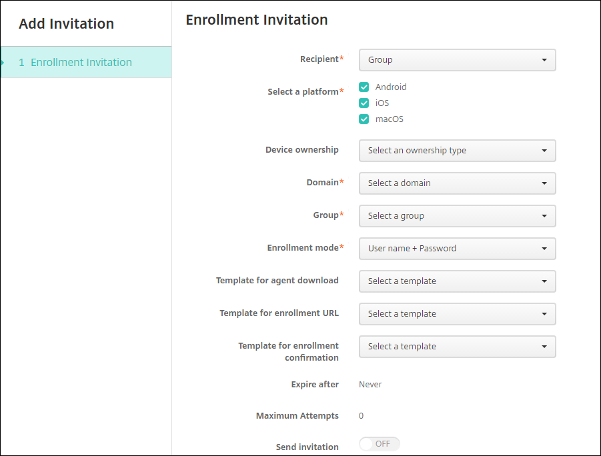The height and width of the screenshot is (456, 601).
Task: Select the Enrollment Invitation step in sidebar
Action: click(x=81, y=62)
